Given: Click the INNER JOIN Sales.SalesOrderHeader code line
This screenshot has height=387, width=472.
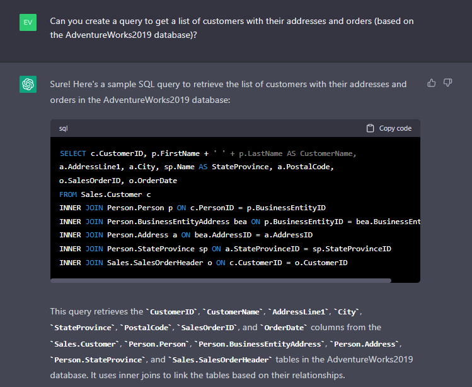Looking at the screenshot, I should pyautogui.click(x=203, y=263).
